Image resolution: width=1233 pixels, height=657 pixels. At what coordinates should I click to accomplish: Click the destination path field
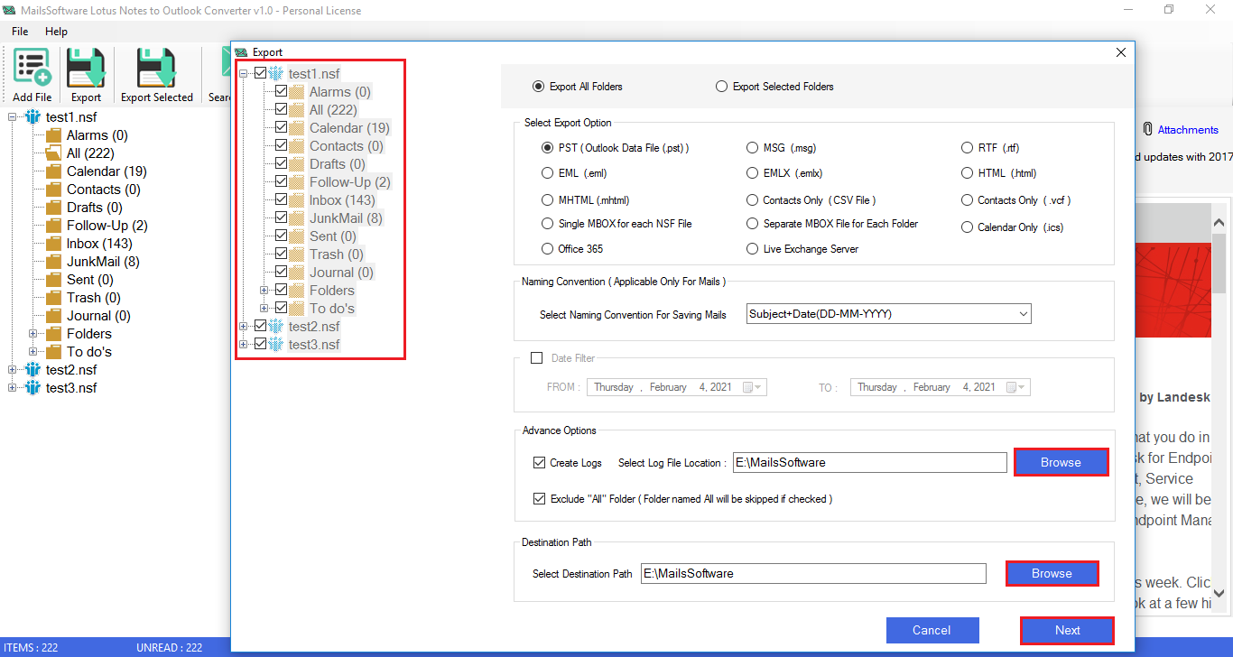813,573
